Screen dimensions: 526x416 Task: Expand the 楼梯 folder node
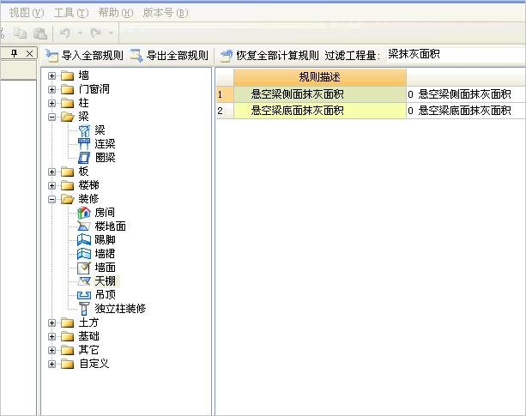[51, 186]
